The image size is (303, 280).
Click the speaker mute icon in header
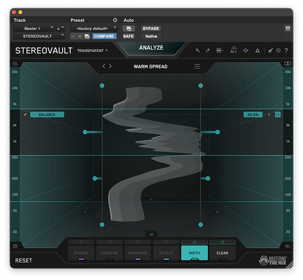[246, 51]
